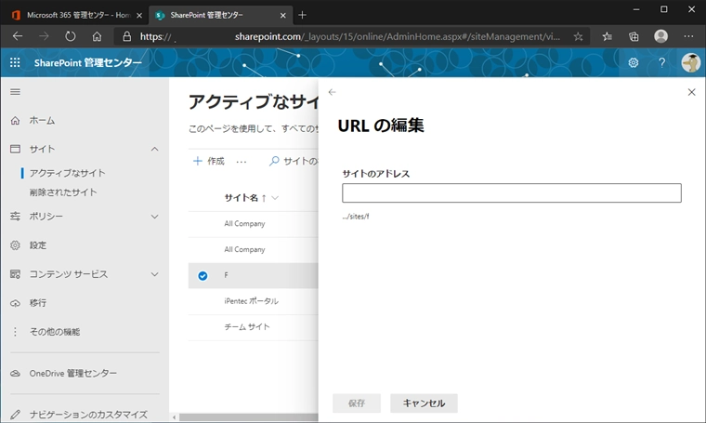706x423 pixels.
Task: Open the browser settings ellipsis menu
Action: coord(688,36)
